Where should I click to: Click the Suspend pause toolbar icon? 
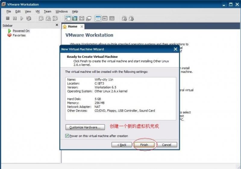[15, 18]
